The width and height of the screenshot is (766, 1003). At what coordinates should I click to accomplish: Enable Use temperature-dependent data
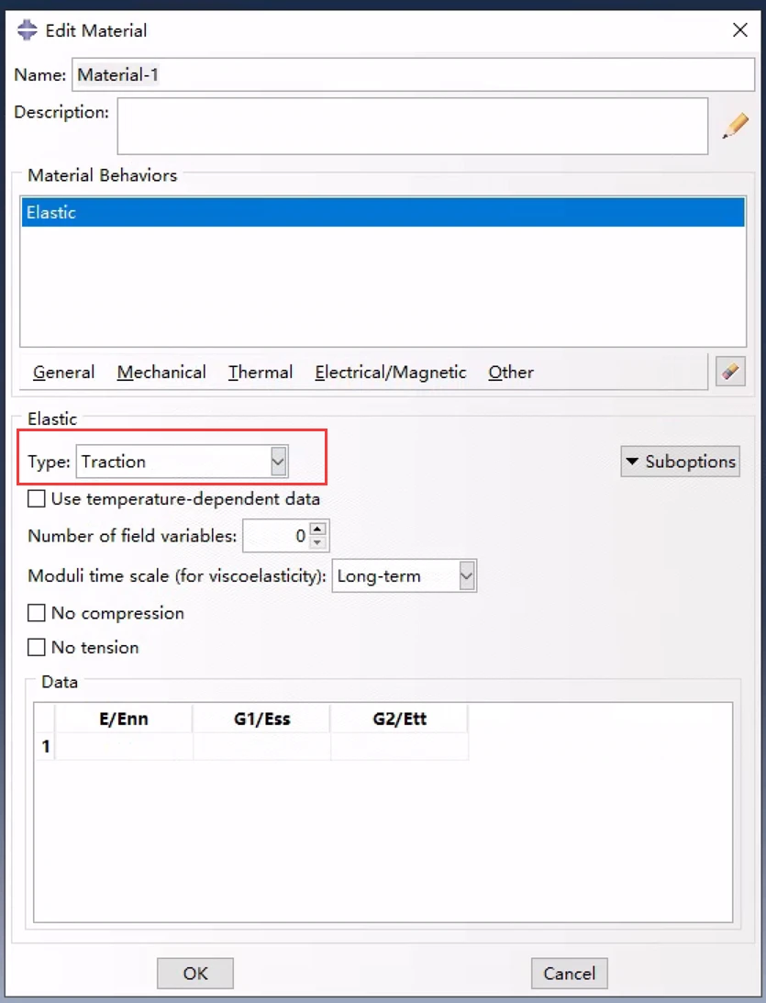pos(37,498)
